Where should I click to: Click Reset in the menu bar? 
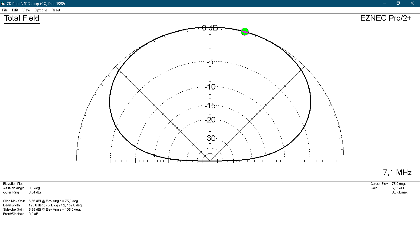coord(56,10)
